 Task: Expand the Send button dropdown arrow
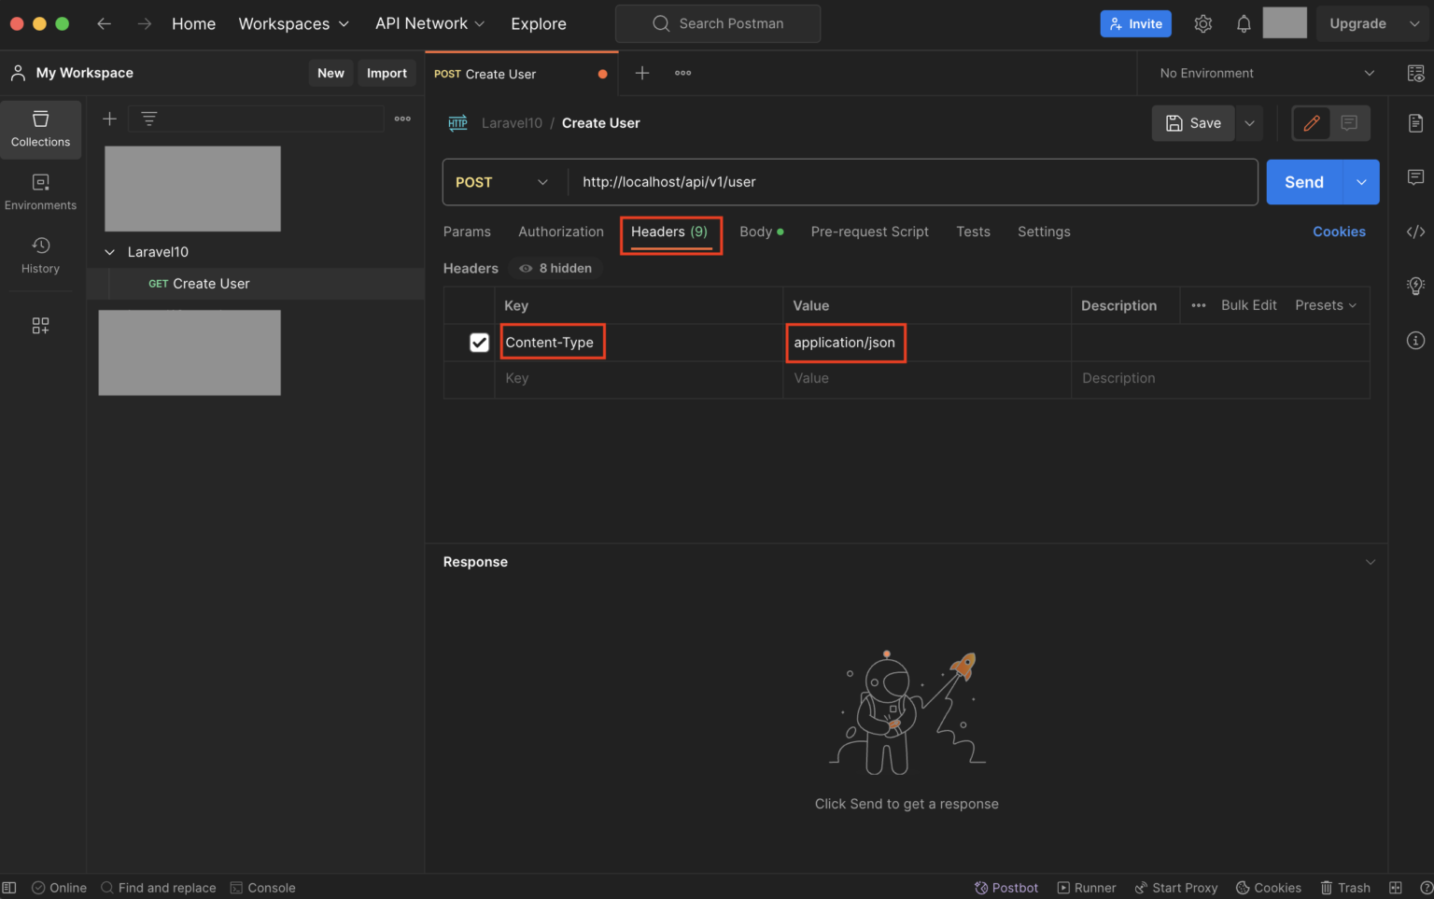click(x=1360, y=182)
